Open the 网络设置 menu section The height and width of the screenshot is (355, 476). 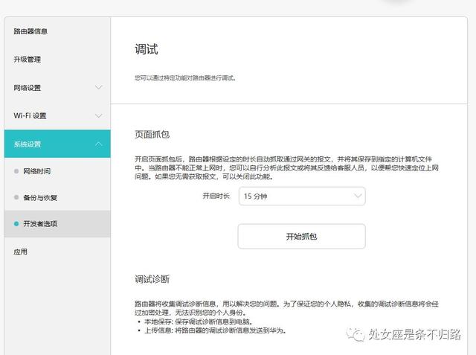pyautogui.click(x=57, y=88)
